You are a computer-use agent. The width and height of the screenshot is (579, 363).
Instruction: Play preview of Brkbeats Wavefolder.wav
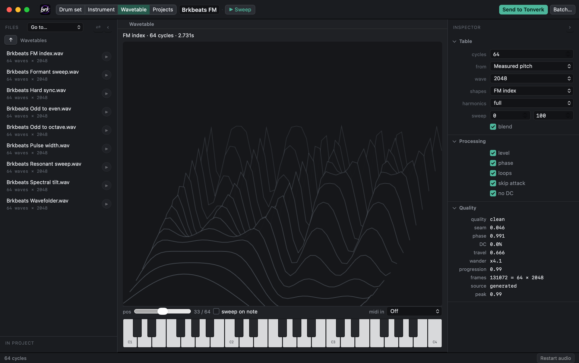(106, 204)
